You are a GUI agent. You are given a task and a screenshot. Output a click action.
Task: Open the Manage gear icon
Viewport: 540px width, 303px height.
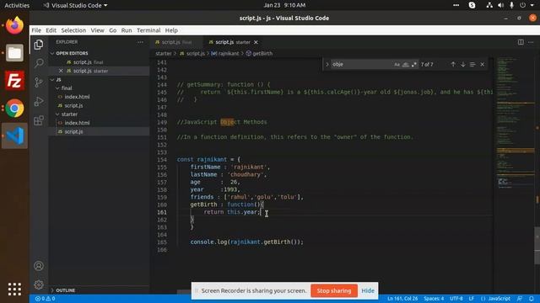(x=39, y=284)
